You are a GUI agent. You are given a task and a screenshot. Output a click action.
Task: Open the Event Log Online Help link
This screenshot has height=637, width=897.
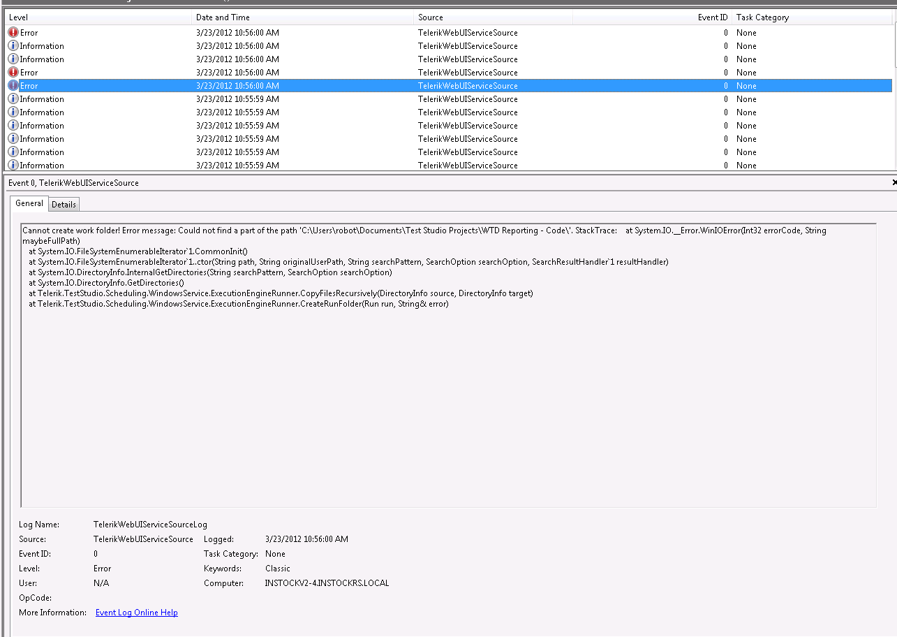coord(137,613)
